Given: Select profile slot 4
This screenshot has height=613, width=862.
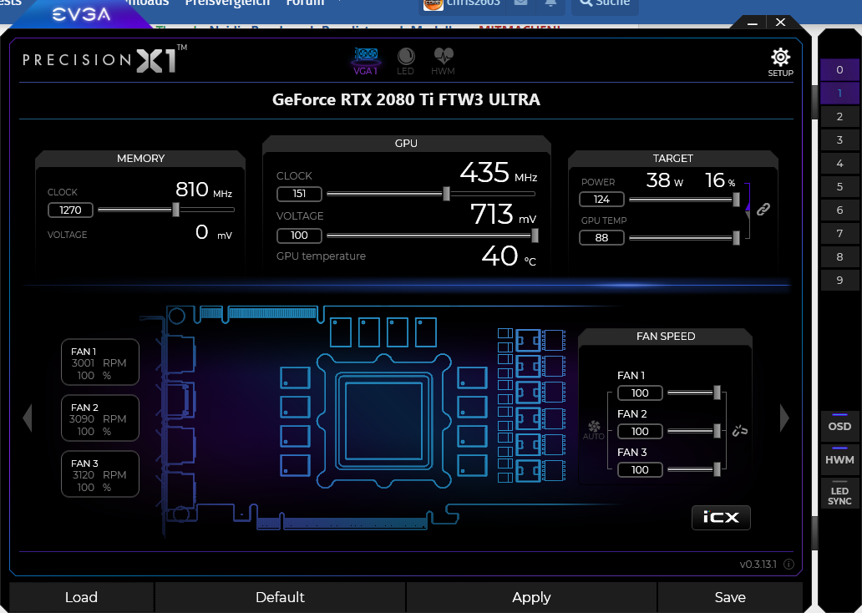Looking at the screenshot, I should point(839,164).
